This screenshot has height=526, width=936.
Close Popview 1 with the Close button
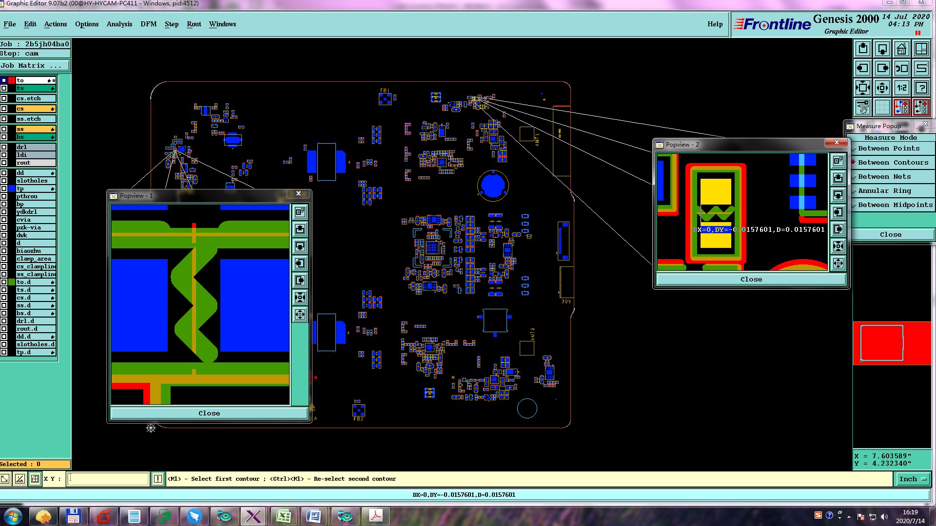(x=209, y=413)
